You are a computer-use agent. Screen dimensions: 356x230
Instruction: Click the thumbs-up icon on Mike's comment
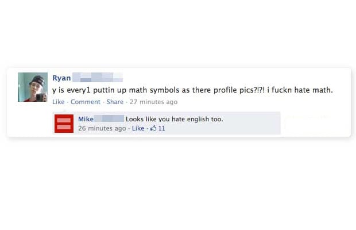(153, 128)
